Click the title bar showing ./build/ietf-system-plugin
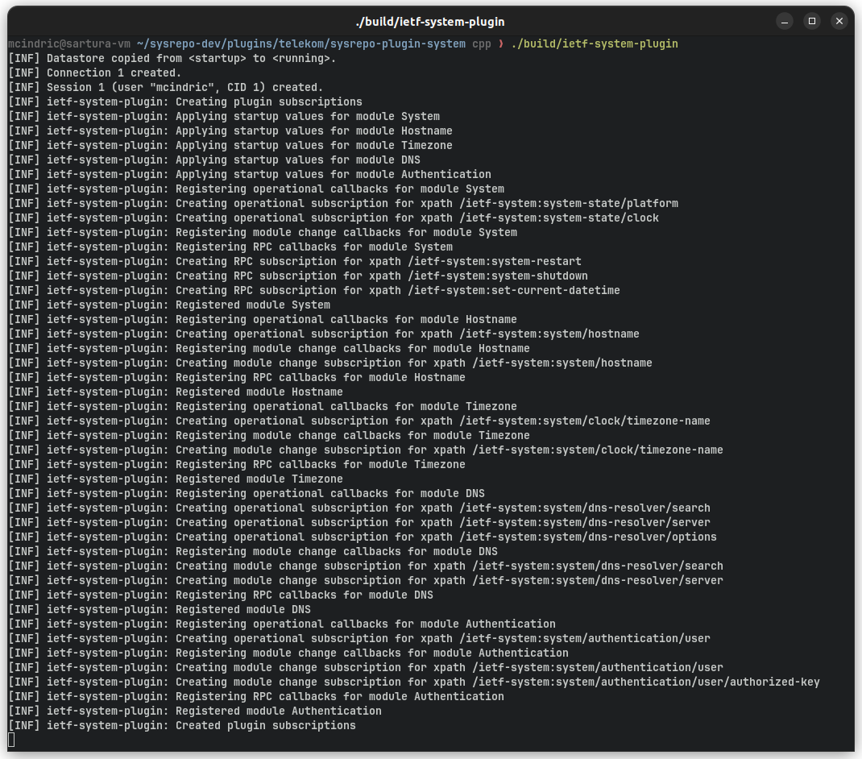 (x=431, y=20)
